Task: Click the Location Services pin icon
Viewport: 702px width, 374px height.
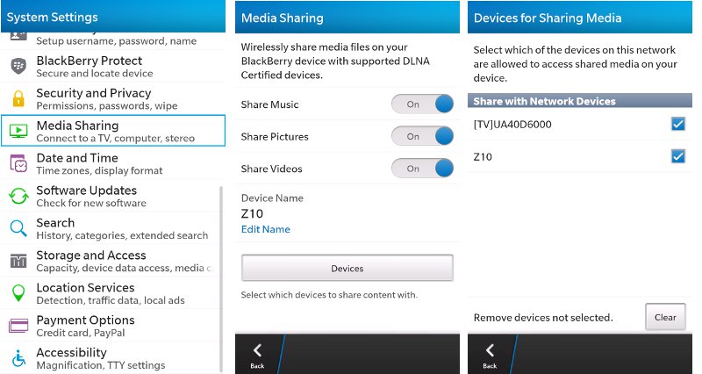Action: click(x=18, y=293)
